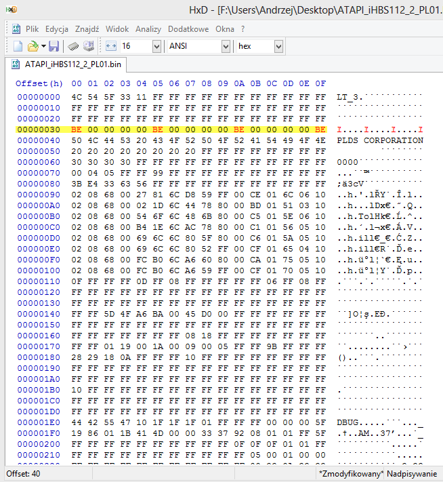Click the New file icon in toolbar
This screenshot has height=482, width=443.
click(x=18, y=46)
